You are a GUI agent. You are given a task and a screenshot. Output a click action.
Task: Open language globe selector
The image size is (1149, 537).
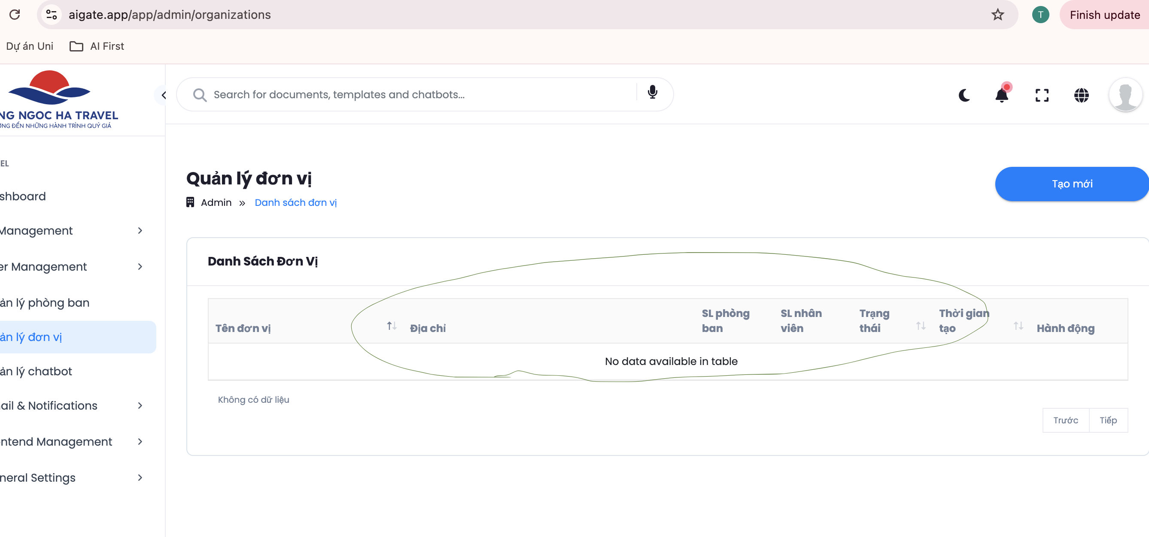pos(1081,95)
